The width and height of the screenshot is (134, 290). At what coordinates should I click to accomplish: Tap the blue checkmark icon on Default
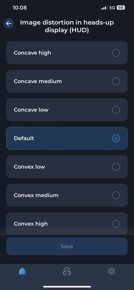coord(116,138)
